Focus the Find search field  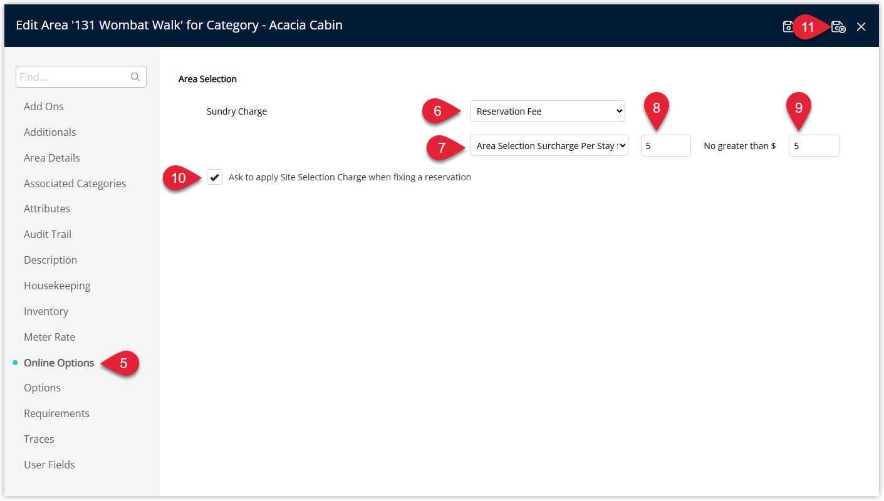pyautogui.click(x=81, y=77)
